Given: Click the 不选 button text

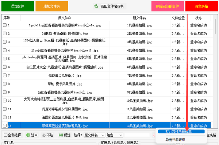Looking at the screenshot, I should [x=50, y=135].
